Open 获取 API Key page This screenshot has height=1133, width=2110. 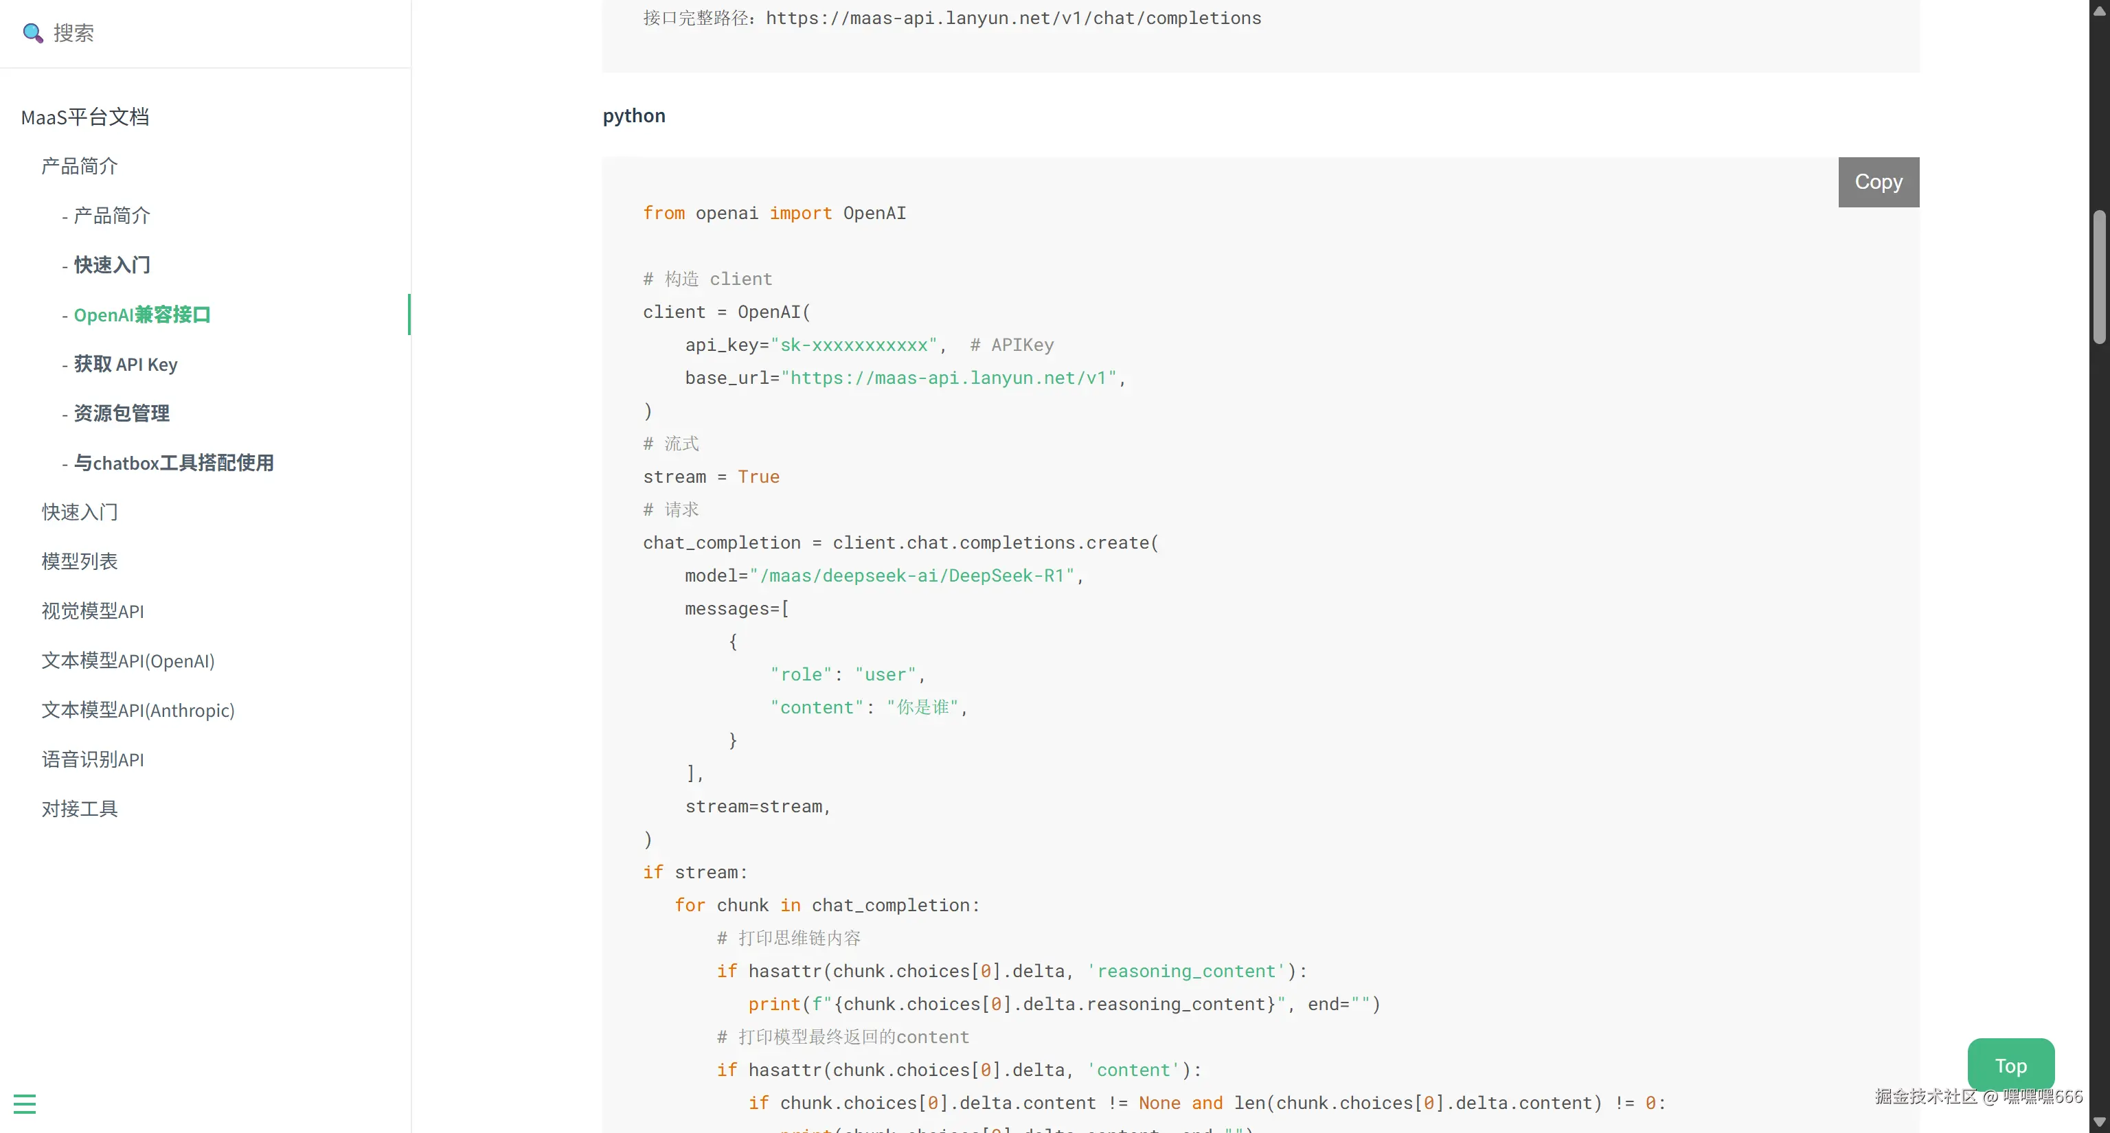[x=125, y=365]
